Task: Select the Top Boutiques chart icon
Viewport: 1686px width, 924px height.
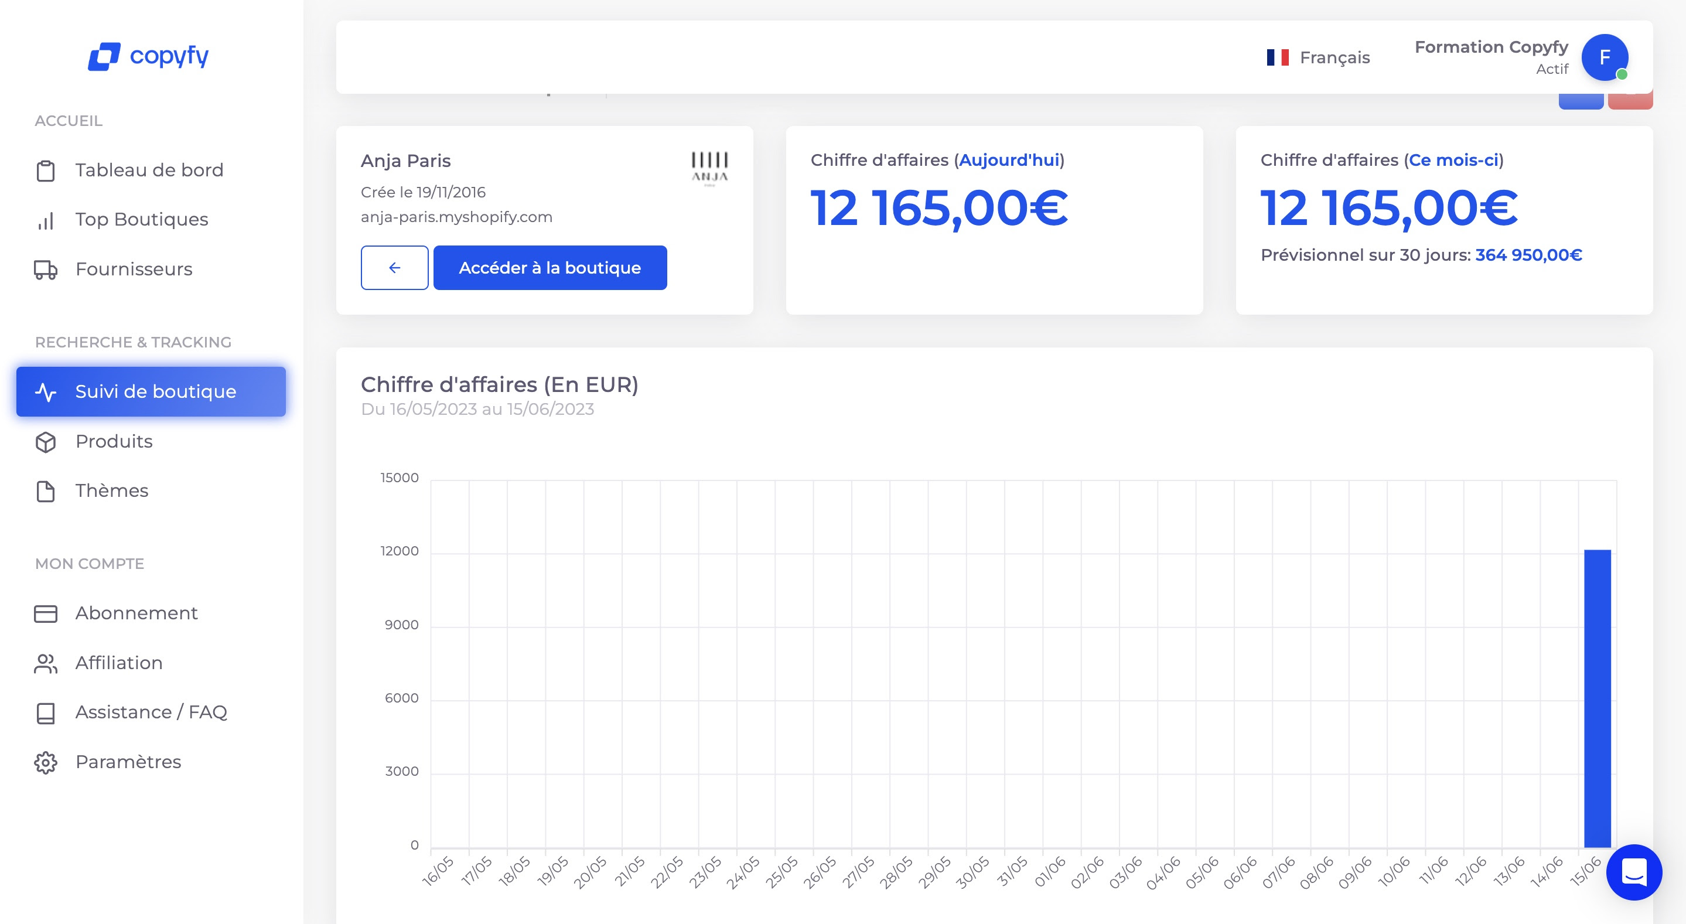Action: [x=46, y=220]
